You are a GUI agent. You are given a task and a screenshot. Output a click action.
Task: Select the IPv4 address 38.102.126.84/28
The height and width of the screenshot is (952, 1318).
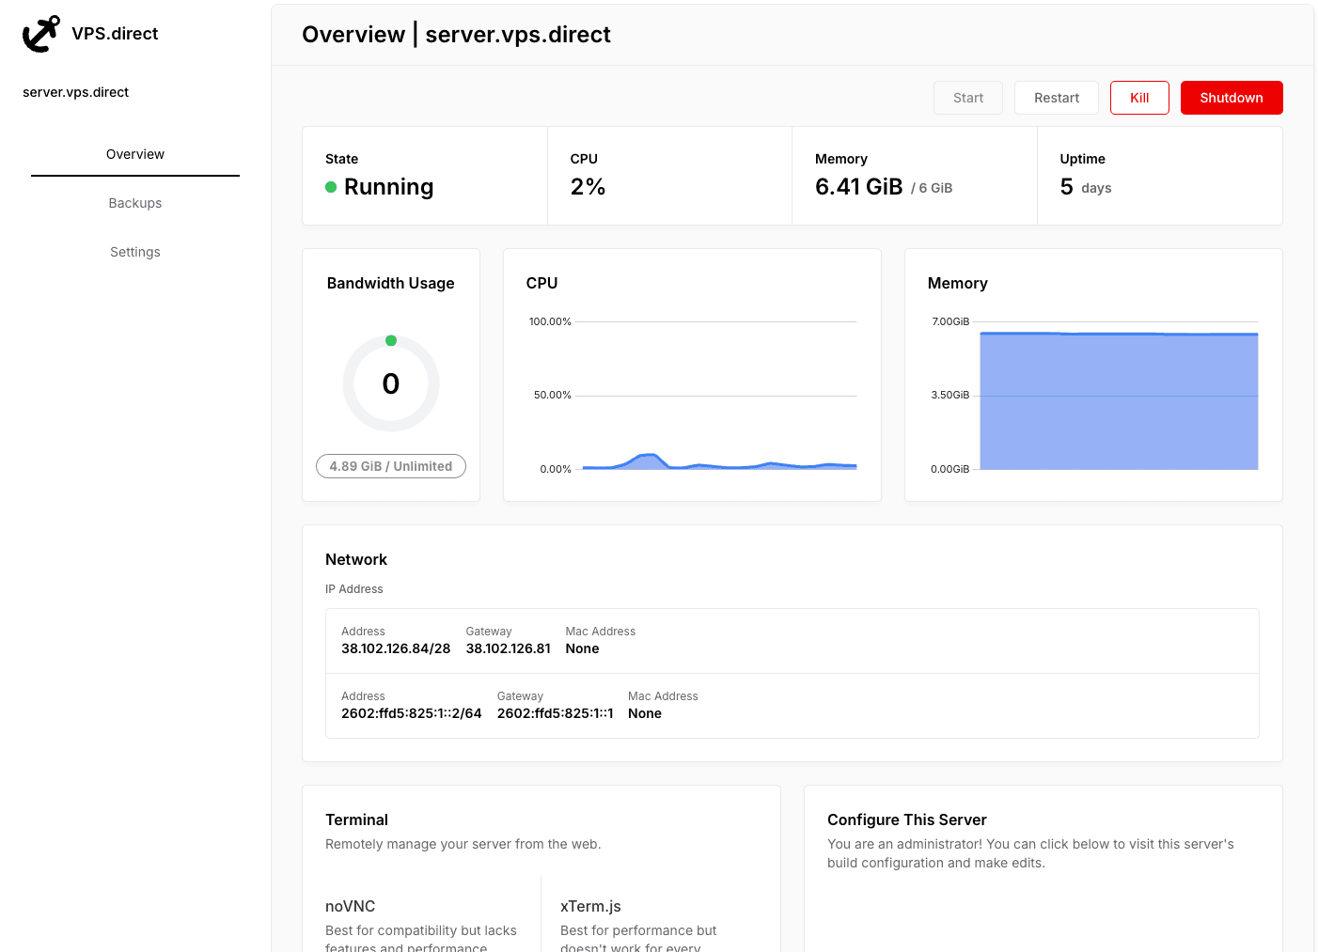[x=396, y=648]
